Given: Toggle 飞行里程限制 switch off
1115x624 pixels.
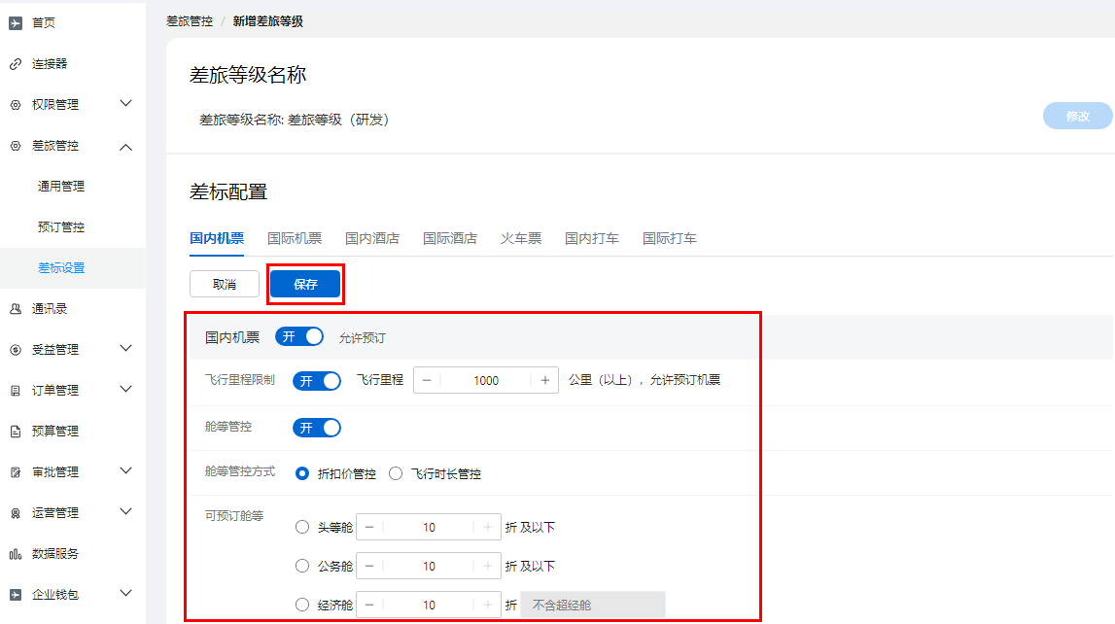Looking at the screenshot, I should click(317, 381).
